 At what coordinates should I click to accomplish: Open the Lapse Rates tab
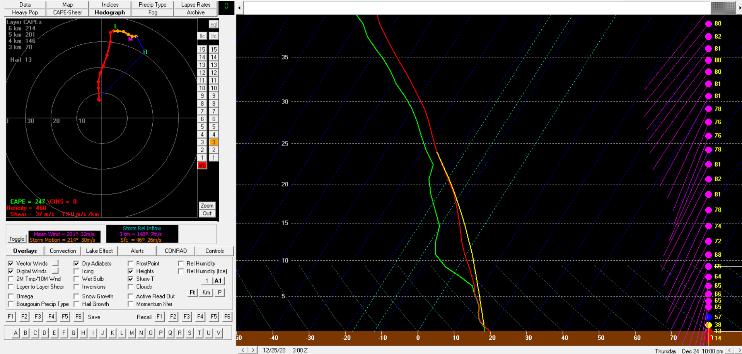click(196, 5)
